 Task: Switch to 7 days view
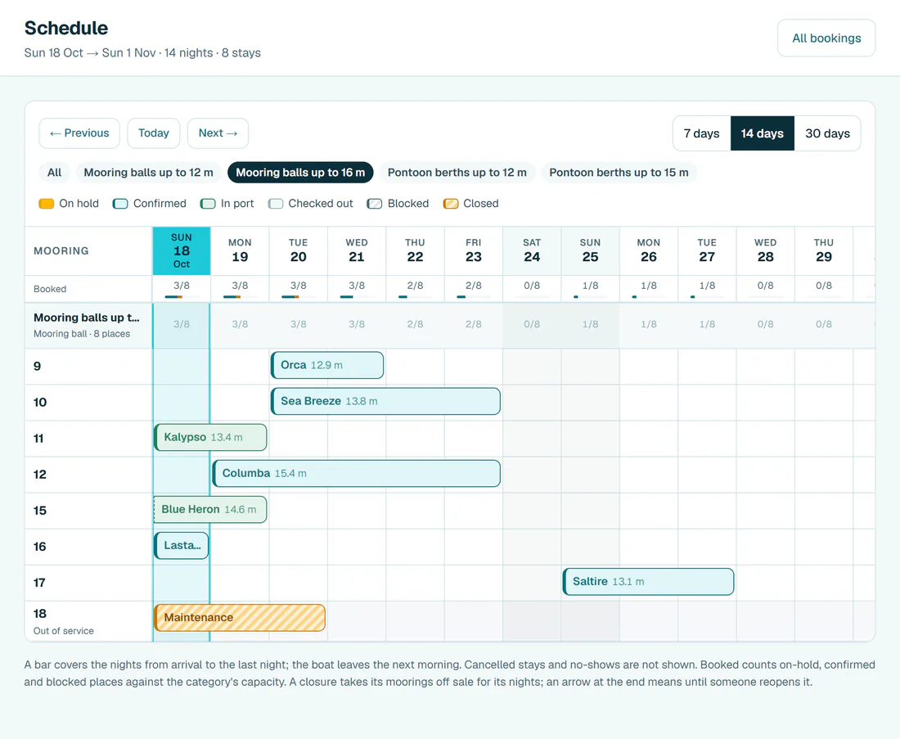(x=701, y=133)
